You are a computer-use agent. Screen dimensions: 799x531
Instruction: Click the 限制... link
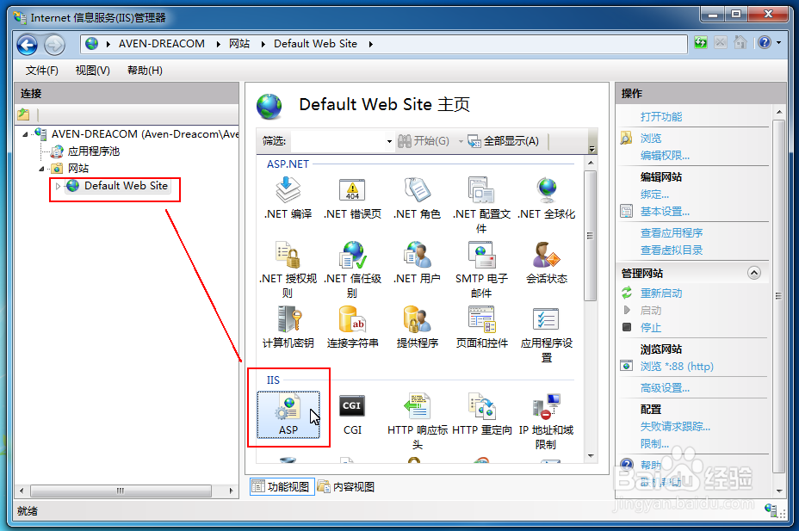(654, 443)
